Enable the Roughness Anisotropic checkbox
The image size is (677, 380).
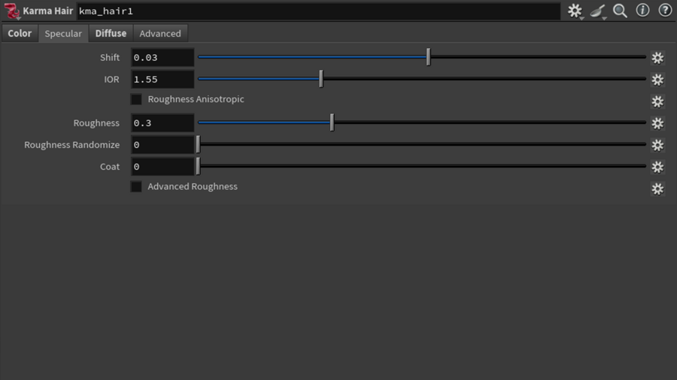point(136,100)
